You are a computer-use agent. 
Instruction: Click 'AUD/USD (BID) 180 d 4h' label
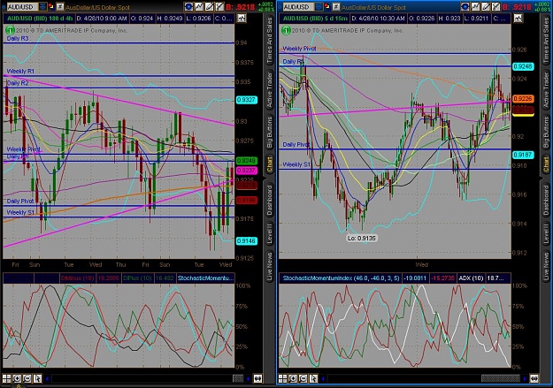[x=38, y=18]
